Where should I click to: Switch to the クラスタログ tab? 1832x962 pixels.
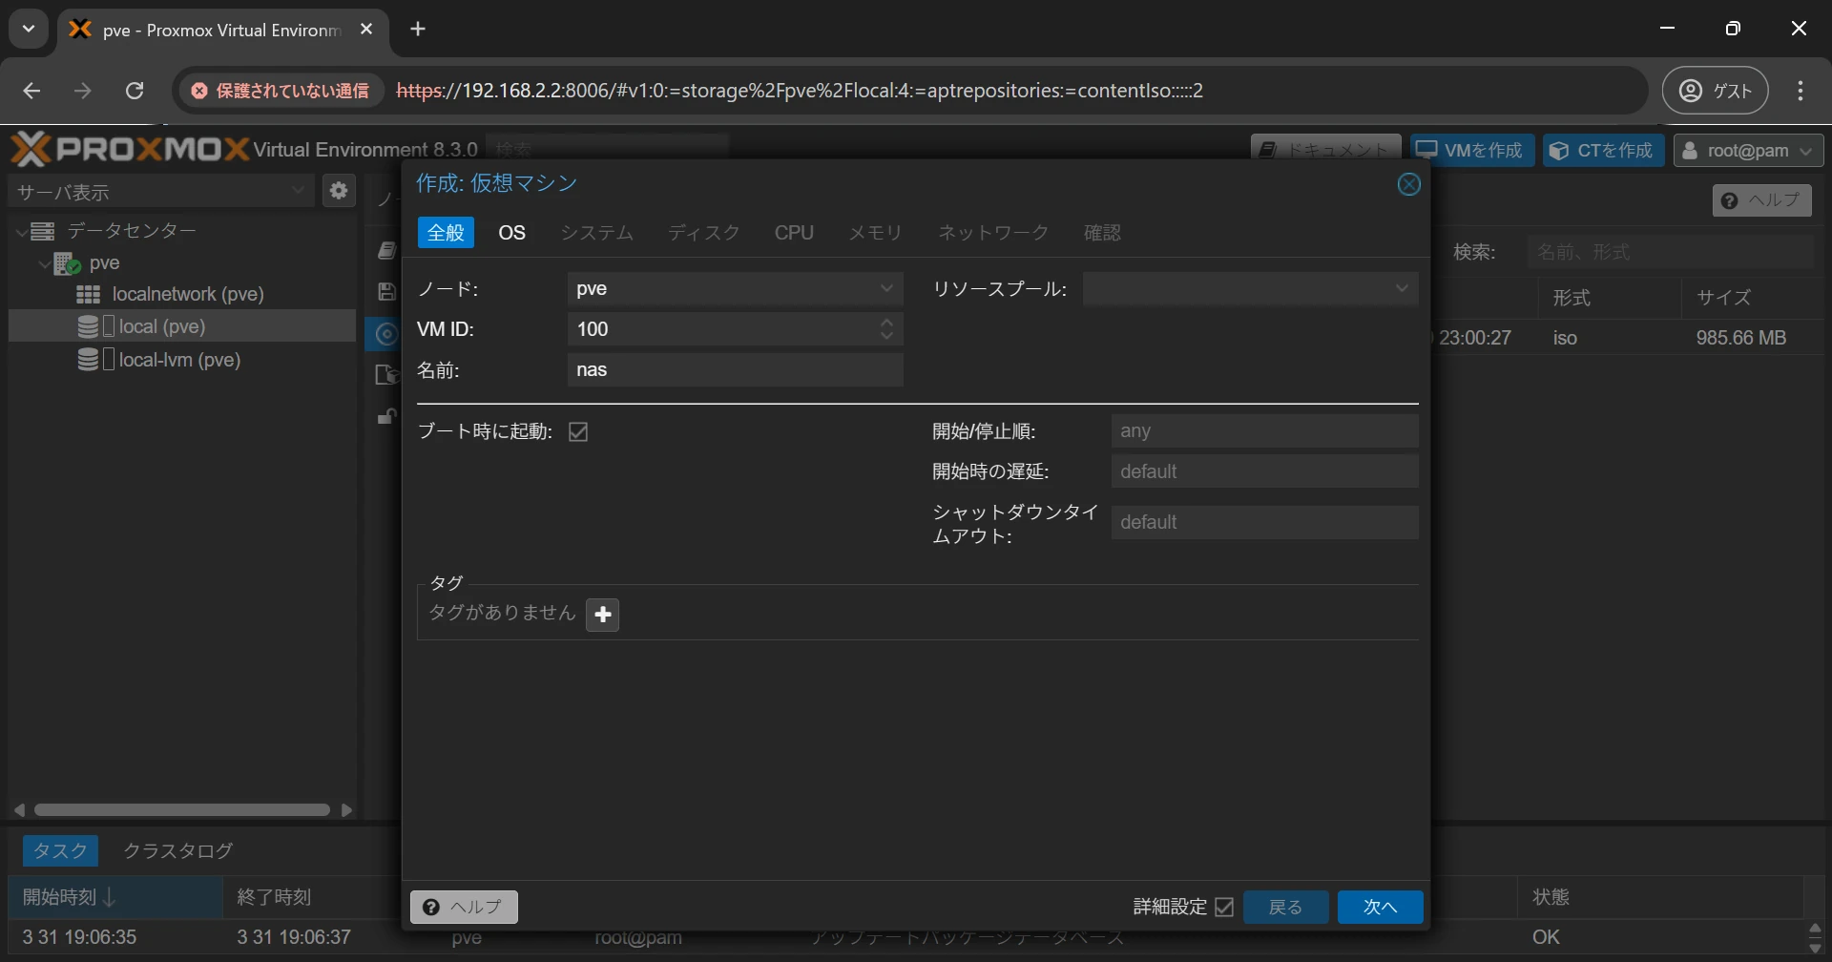coord(177,850)
